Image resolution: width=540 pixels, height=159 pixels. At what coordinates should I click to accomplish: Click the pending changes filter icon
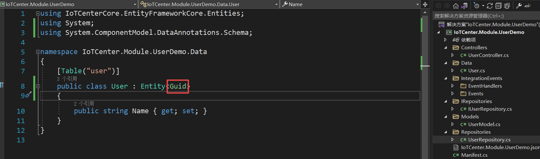point(477,5)
